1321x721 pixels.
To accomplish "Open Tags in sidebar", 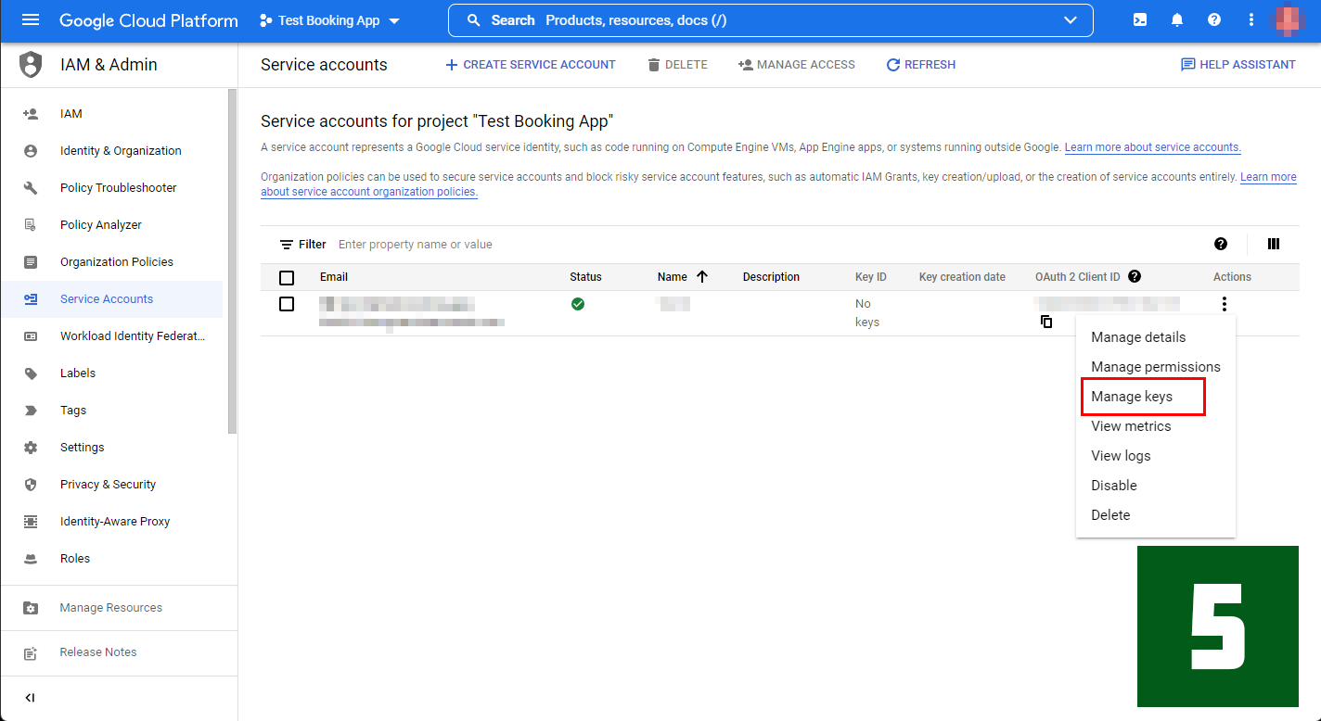I will pos(73,411).
